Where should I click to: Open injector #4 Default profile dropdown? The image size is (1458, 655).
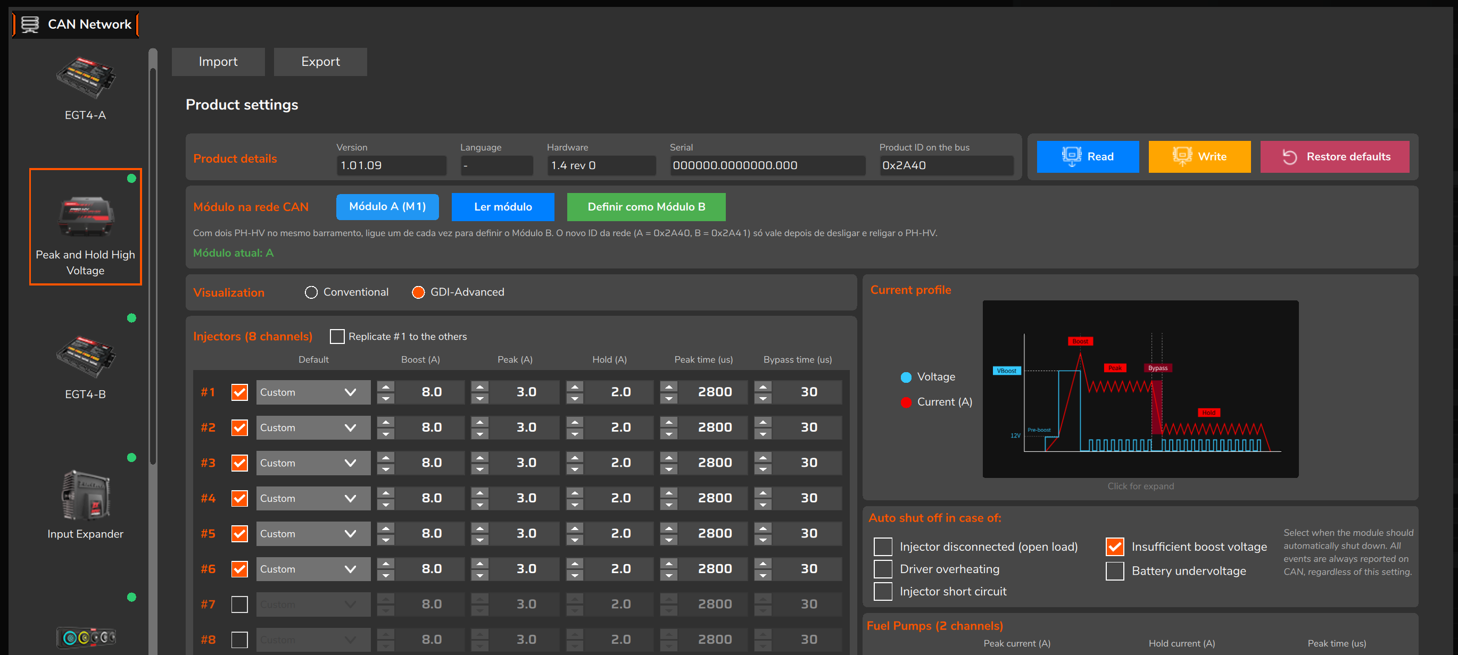313,498
